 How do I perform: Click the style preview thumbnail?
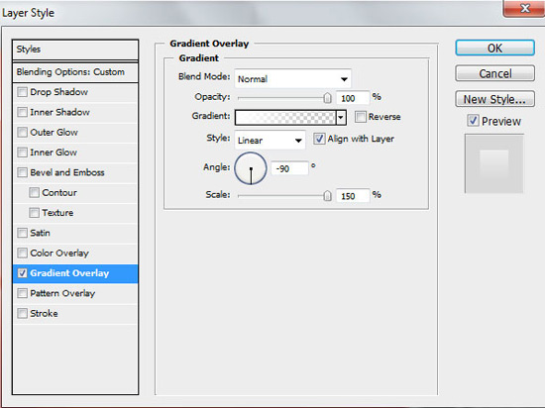493,163
